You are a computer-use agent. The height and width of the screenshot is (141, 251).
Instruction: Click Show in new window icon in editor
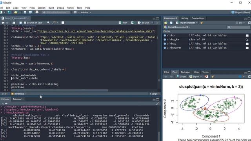(14, 23)
